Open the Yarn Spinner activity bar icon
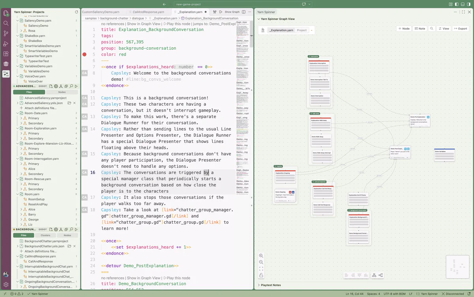The image size is (474, 297). click(x=6, y=74)
